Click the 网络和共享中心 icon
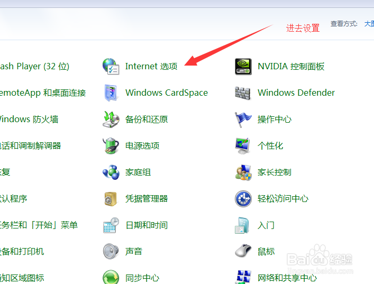This screenshot has height=284, width=374. [x=243, y=277]
